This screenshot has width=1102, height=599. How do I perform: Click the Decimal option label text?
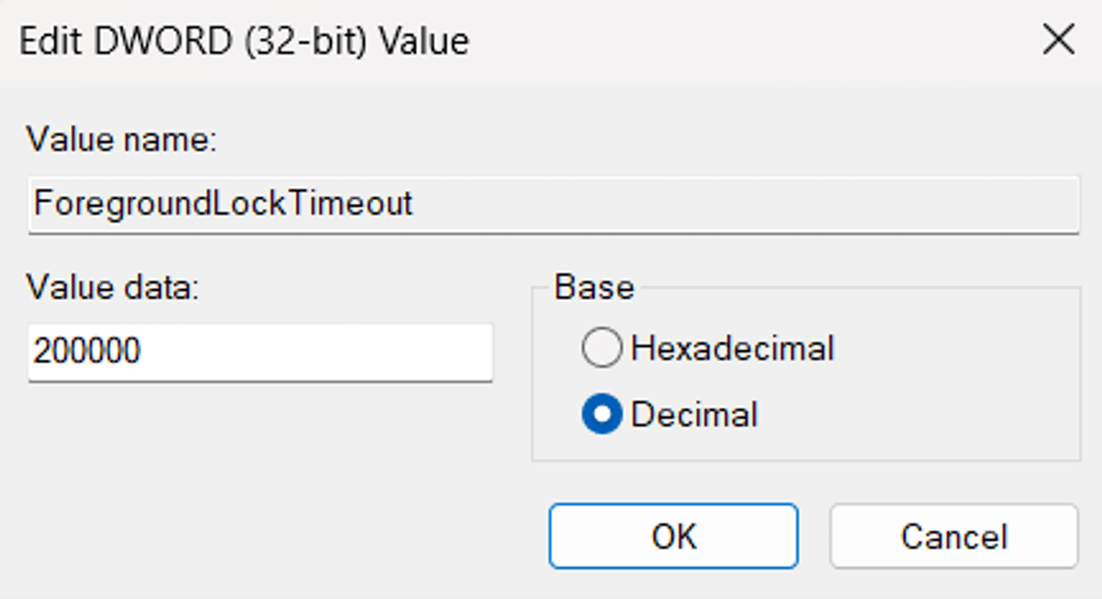[694, 414]
